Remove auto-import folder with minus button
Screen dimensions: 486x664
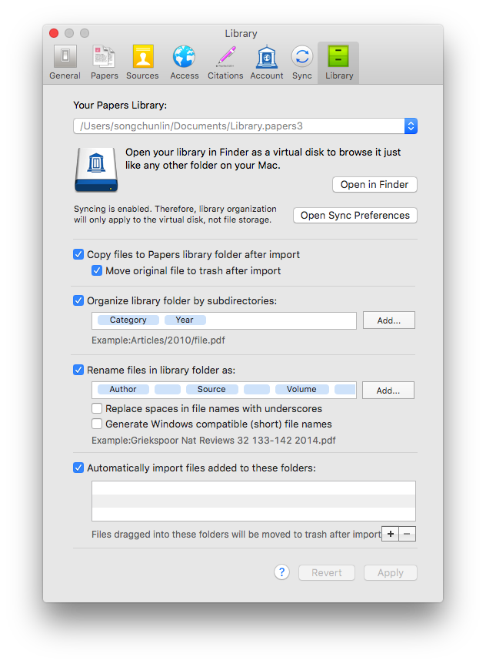(x=407, y=534)
